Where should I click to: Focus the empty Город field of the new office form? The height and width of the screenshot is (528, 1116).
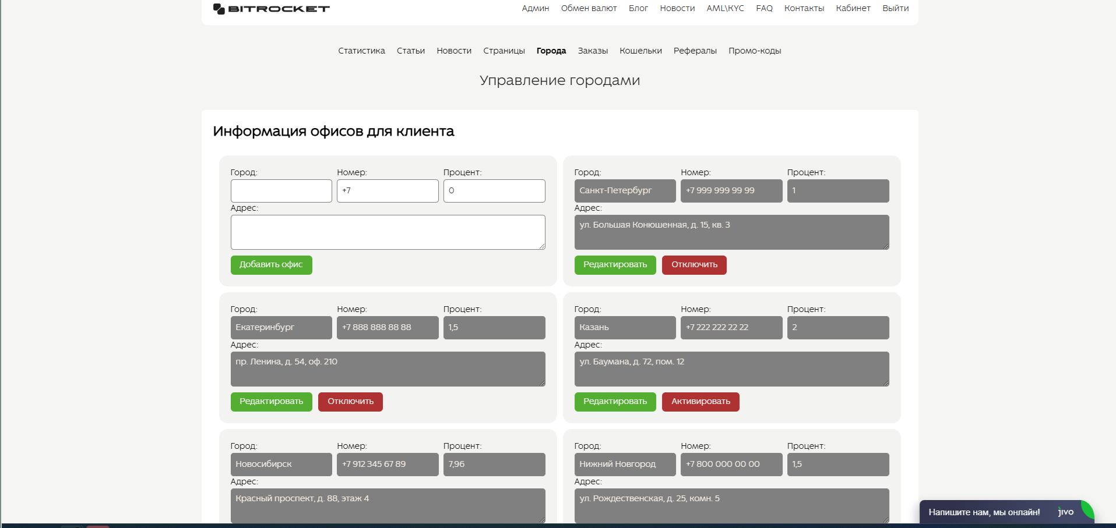[281, 191]
